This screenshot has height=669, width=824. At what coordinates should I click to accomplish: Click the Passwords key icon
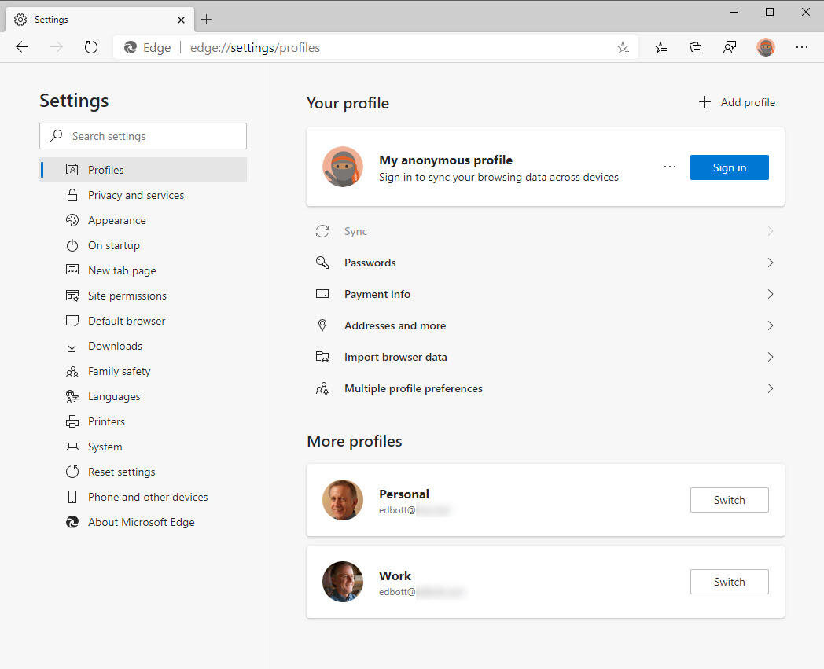point(322,263)
